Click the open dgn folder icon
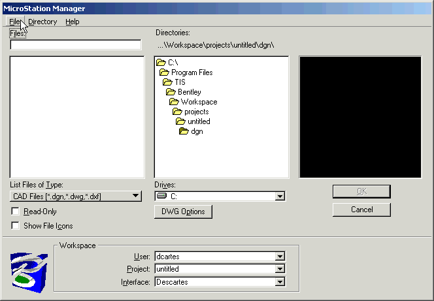 coord(184,131)
